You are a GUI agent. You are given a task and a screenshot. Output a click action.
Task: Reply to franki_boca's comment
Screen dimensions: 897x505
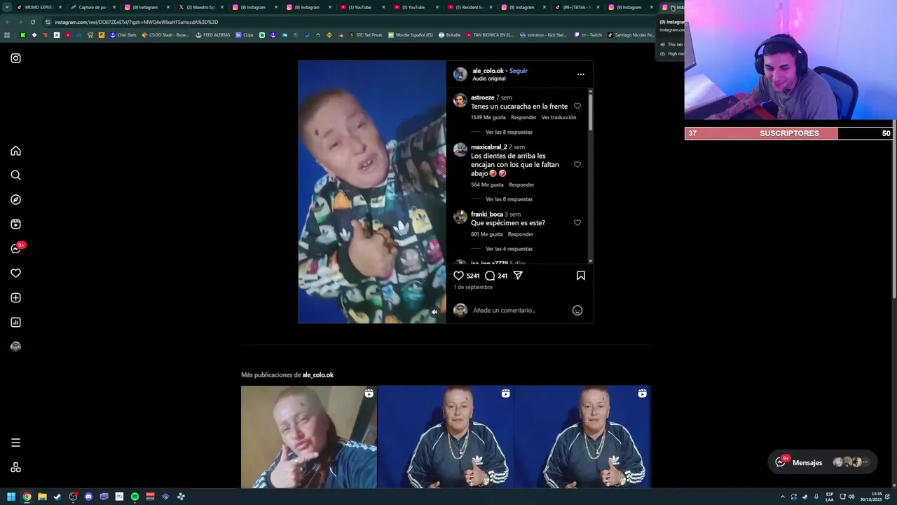pos(521,234)
